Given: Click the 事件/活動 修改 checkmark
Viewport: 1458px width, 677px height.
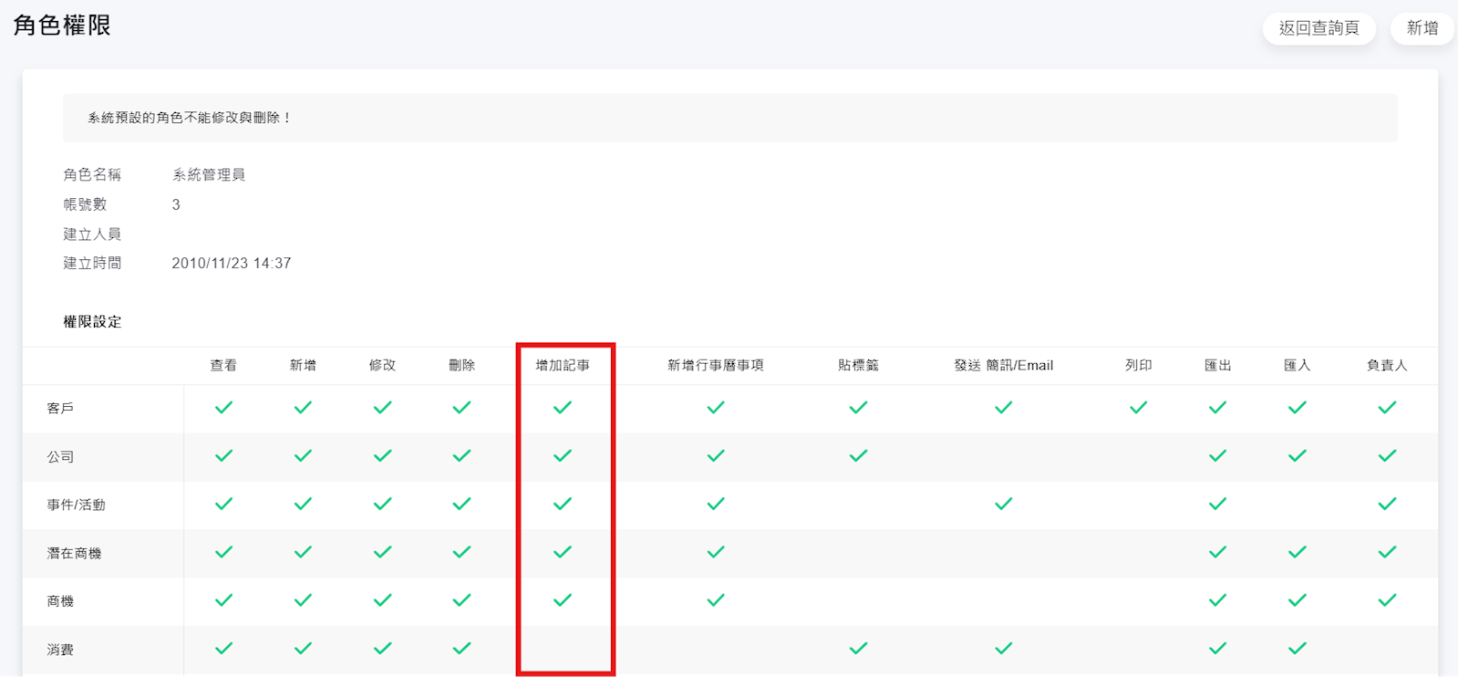Looking at the screenshot, I should (382, 504).
